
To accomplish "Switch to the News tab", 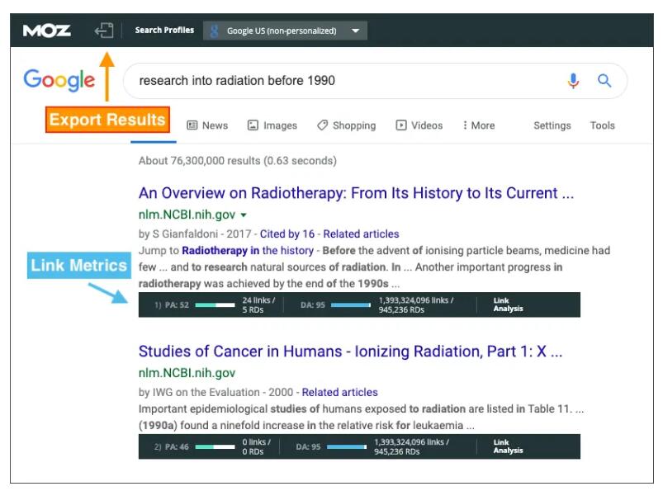I will (207, 125).
